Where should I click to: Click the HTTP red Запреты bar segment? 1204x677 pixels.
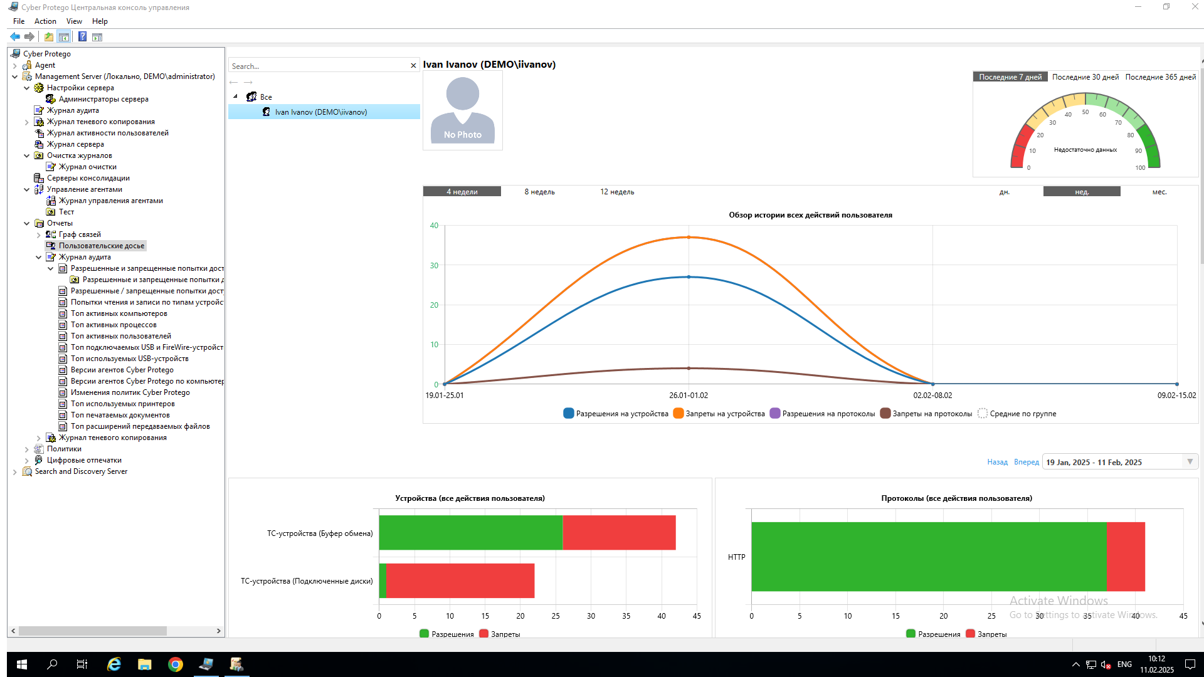[x=1126, y=557]
